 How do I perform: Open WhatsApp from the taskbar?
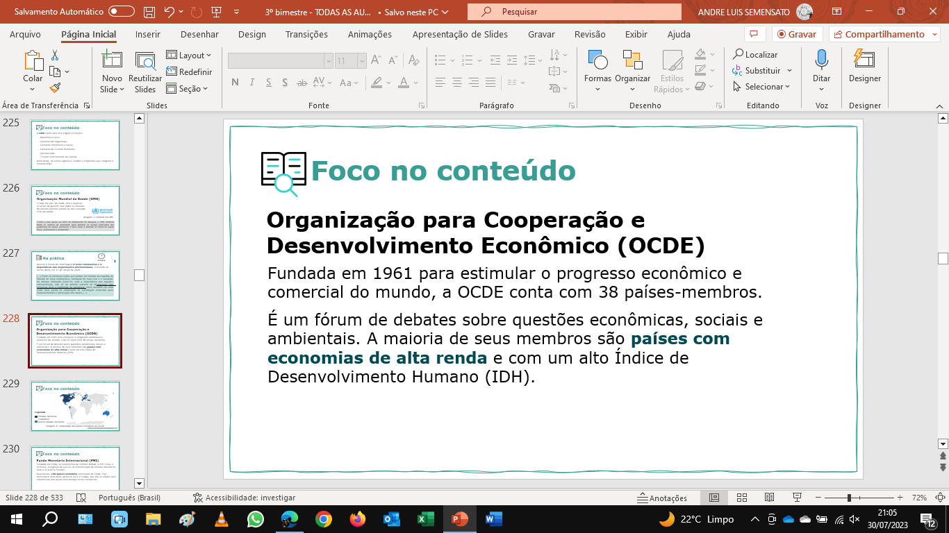coord(256,518)
